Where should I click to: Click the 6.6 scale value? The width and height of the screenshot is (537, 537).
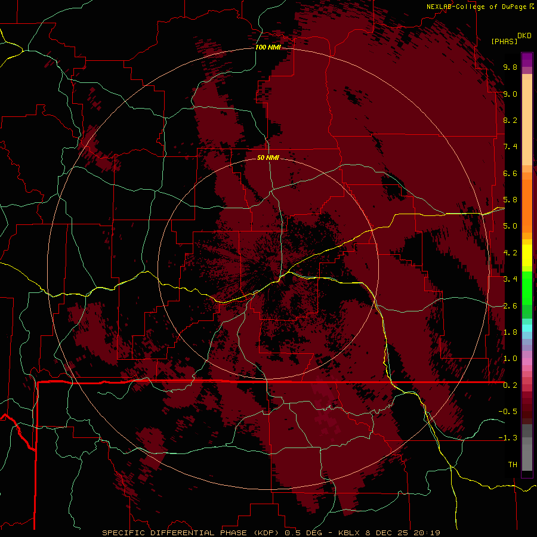(x=510, y=173)
